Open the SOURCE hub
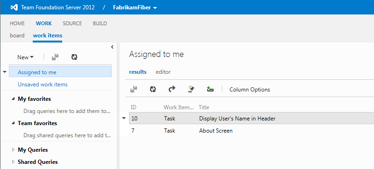 [72, 23]
